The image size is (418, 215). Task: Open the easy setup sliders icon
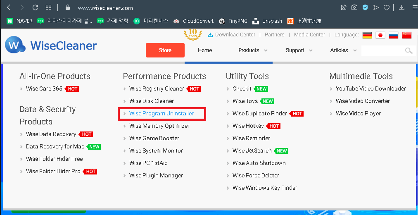coord(415,7)
